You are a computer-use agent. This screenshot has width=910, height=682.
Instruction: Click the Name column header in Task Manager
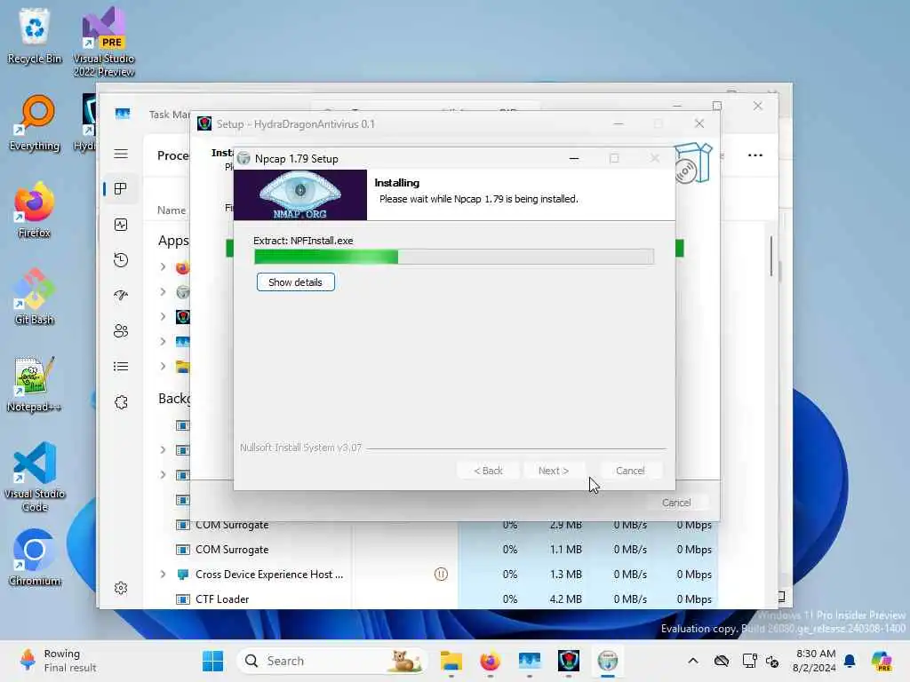click(x=172, y=210)
